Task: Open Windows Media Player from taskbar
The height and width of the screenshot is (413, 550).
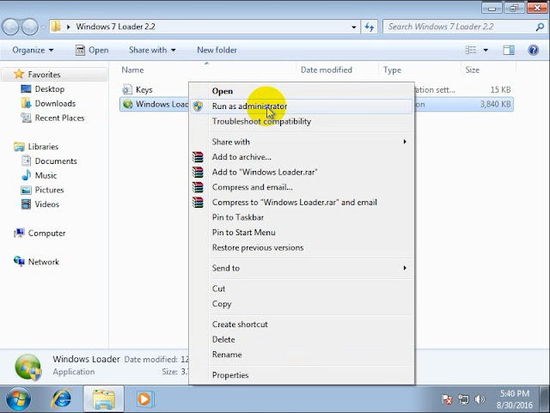Action: [x=144, y=399]
